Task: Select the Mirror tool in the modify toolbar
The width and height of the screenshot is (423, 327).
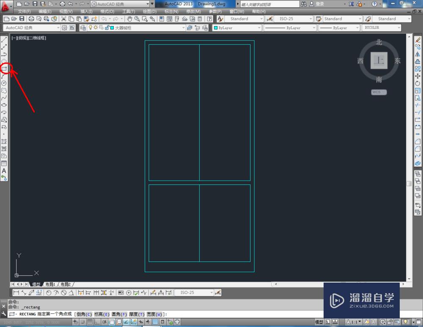Action: (x=418, y=54)
